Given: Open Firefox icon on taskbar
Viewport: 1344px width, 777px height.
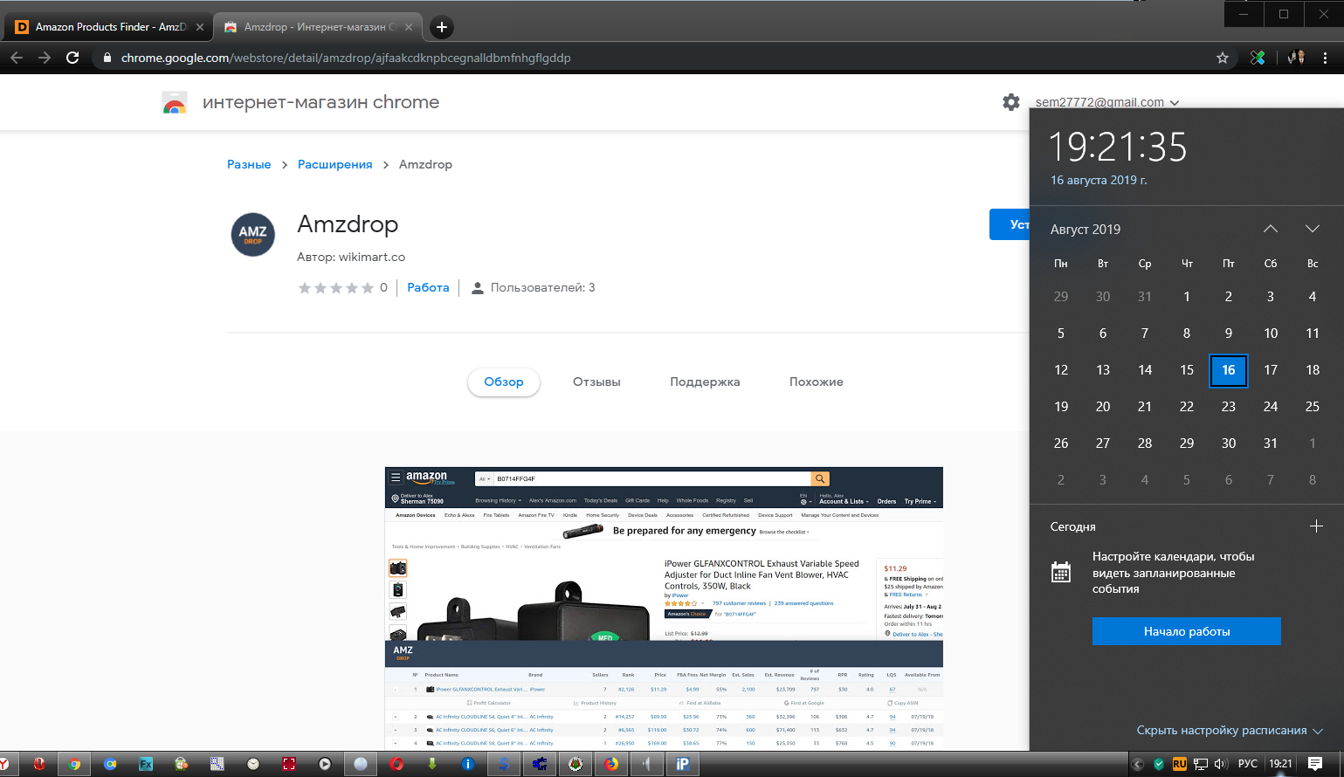Looking at the screenshot, I should [x=611, y=764].
